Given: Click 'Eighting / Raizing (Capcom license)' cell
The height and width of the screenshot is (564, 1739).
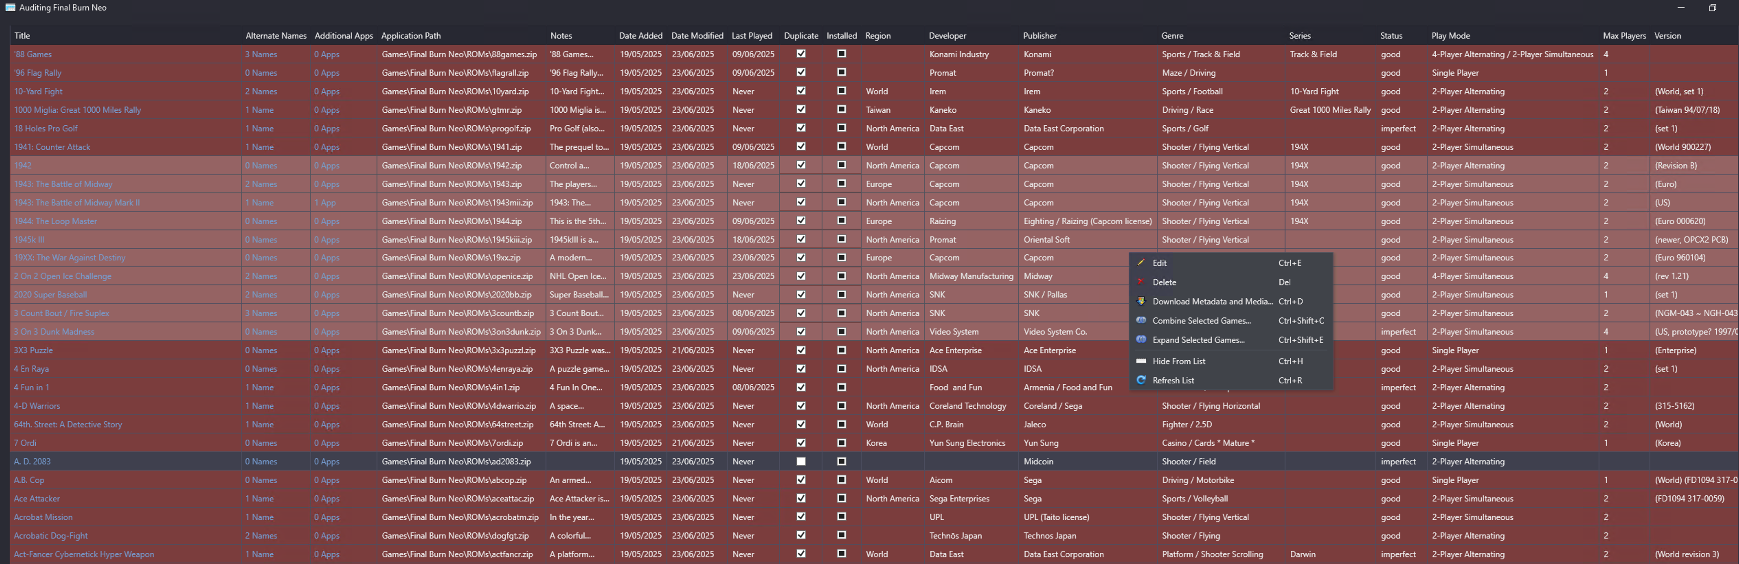Looking at the screenshot, I should (1088, 221).
